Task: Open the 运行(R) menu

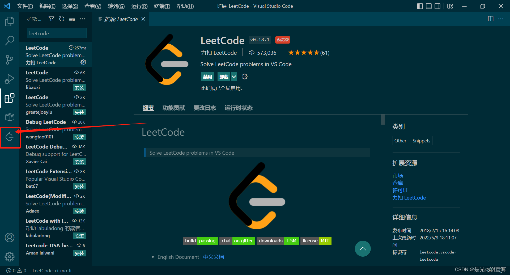Action: [x=139, y=6]
